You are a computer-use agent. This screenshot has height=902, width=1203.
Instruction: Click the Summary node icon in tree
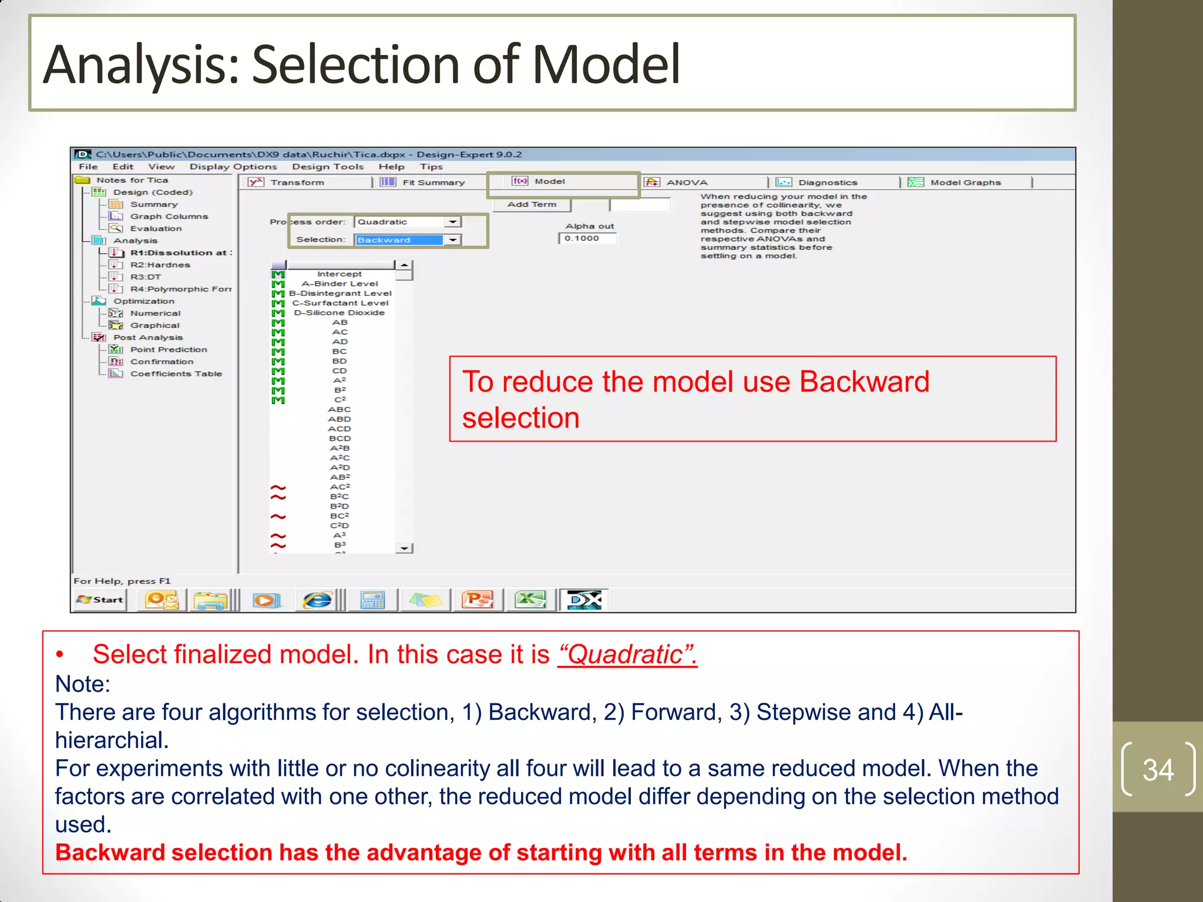point(116,204)
